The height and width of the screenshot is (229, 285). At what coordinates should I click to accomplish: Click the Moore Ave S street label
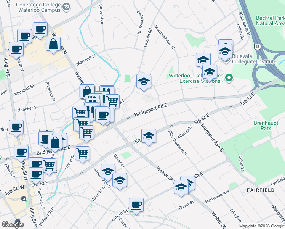[102, 178]
